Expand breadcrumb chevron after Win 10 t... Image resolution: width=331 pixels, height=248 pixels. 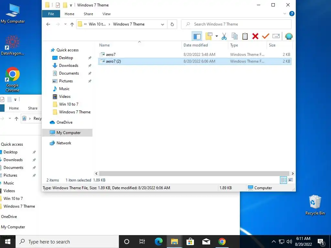[109, 24]
